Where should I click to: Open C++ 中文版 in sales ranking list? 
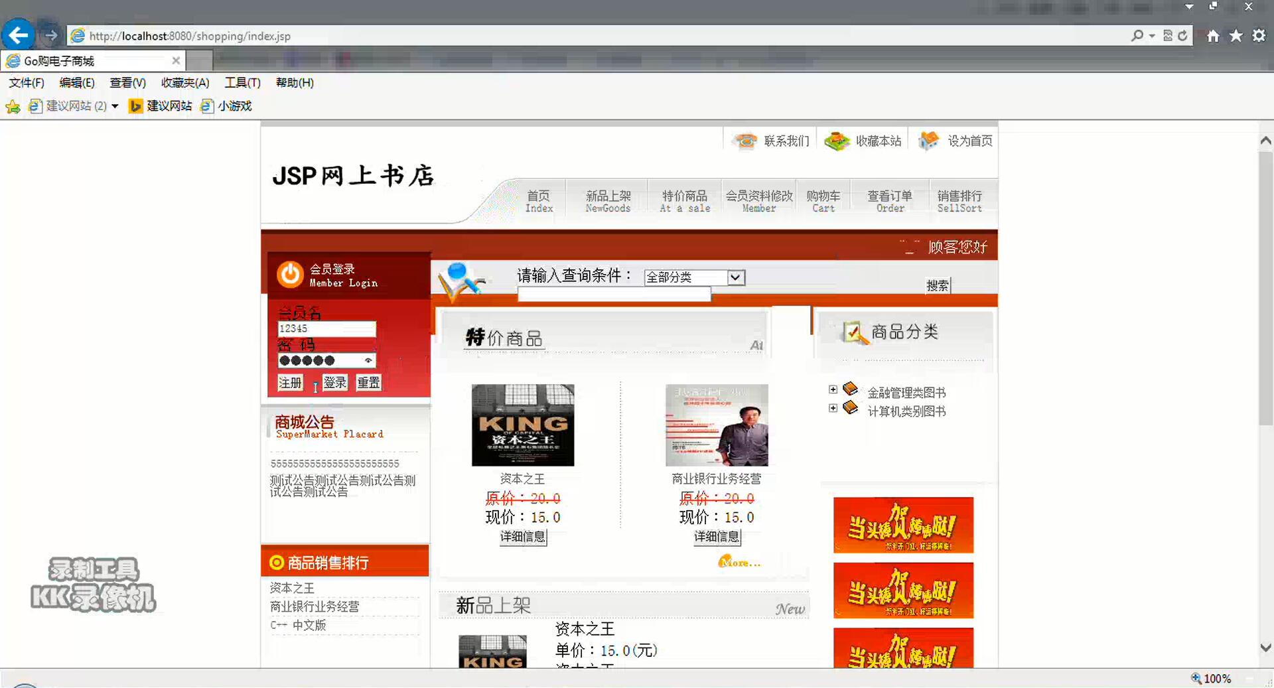click(298, 625)
